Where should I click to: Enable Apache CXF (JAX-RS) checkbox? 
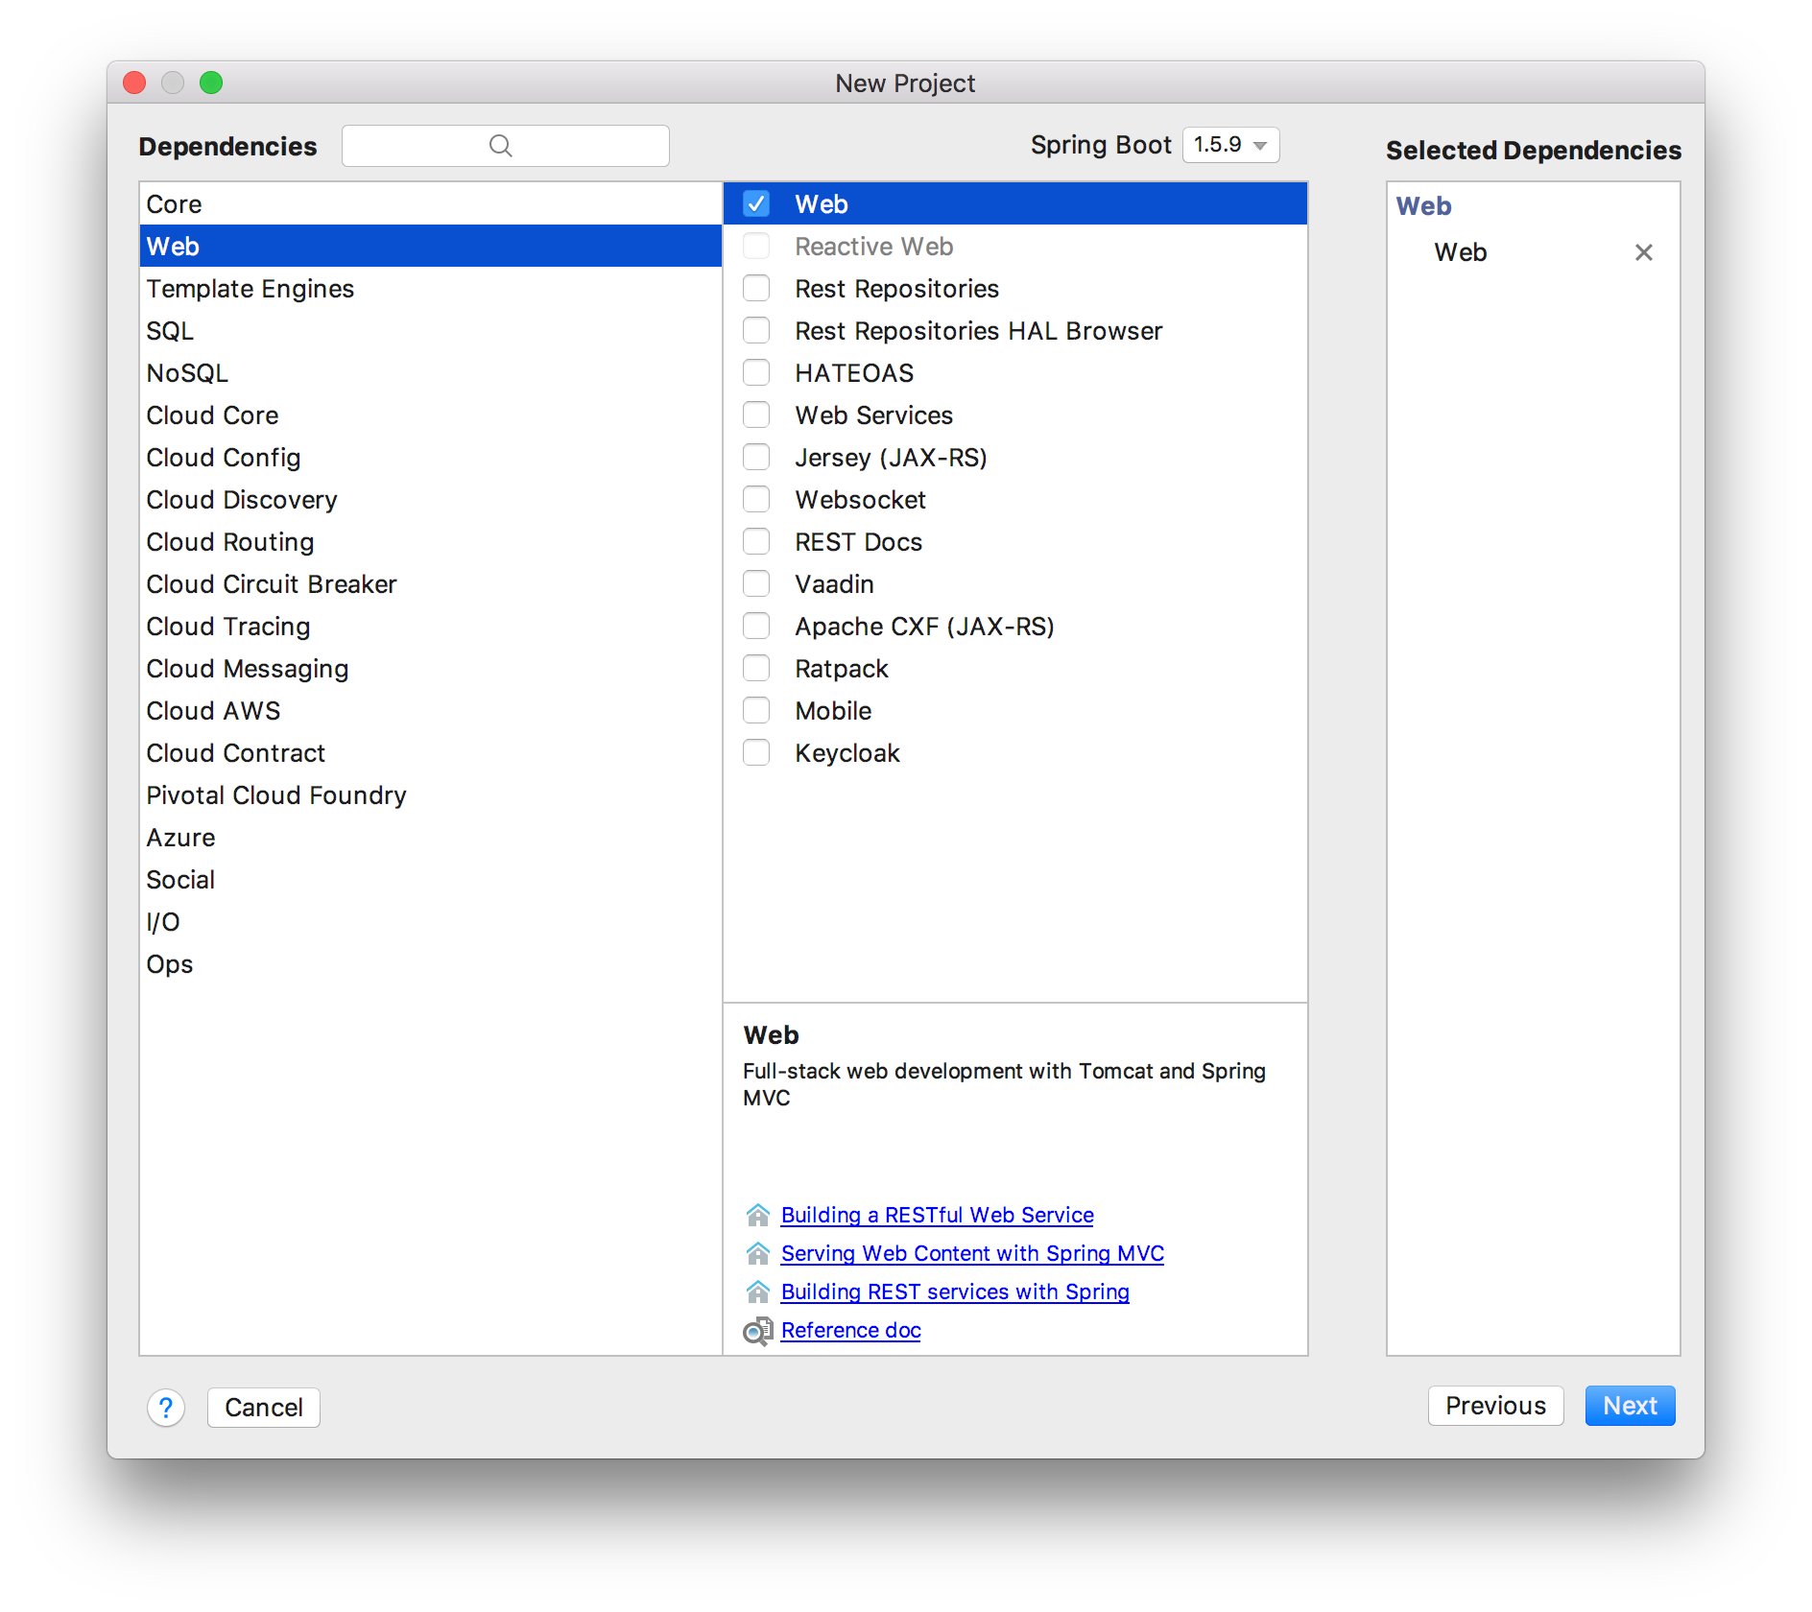click(x=756, y=626)
